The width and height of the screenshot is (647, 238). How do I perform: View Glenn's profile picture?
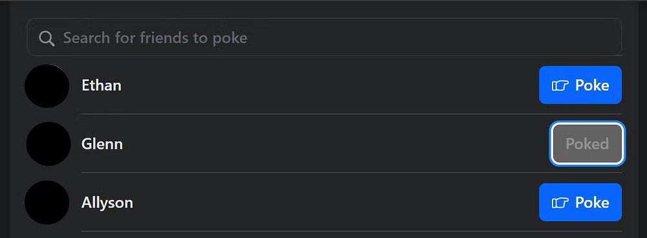49,144
